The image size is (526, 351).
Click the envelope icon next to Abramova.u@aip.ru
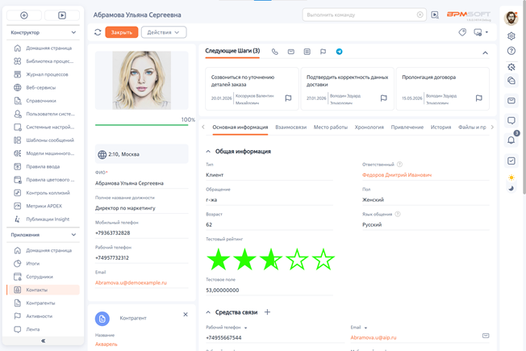pyautogui.click(x=486, y=336)
